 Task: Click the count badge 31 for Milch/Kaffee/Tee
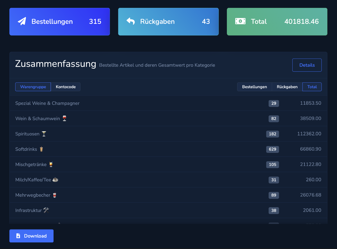(x=274, y=180)
